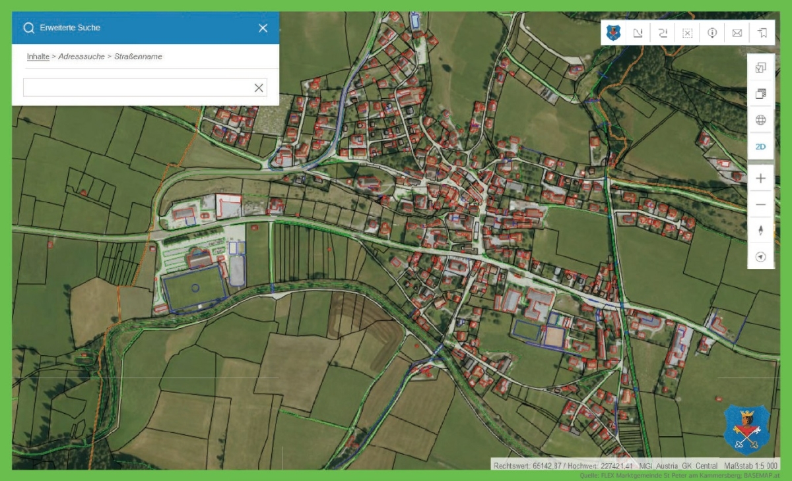Viewport: 792px width, 481px height.
Task: Click the Adresssuche breadcrumb item
Action: coord(81,57)
